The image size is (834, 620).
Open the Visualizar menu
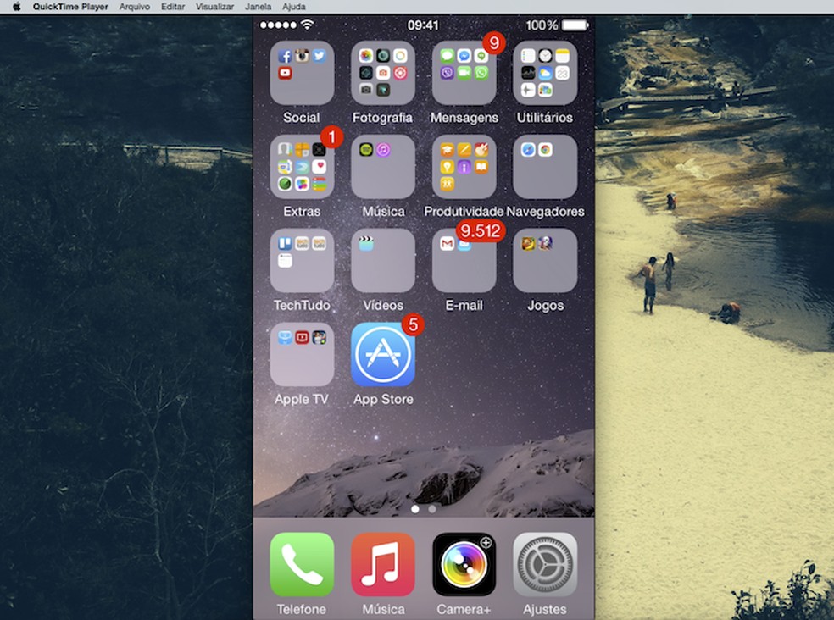coord(215,7)
